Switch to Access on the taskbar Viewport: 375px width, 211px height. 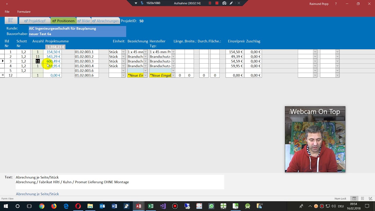click(x=139, y=206)
